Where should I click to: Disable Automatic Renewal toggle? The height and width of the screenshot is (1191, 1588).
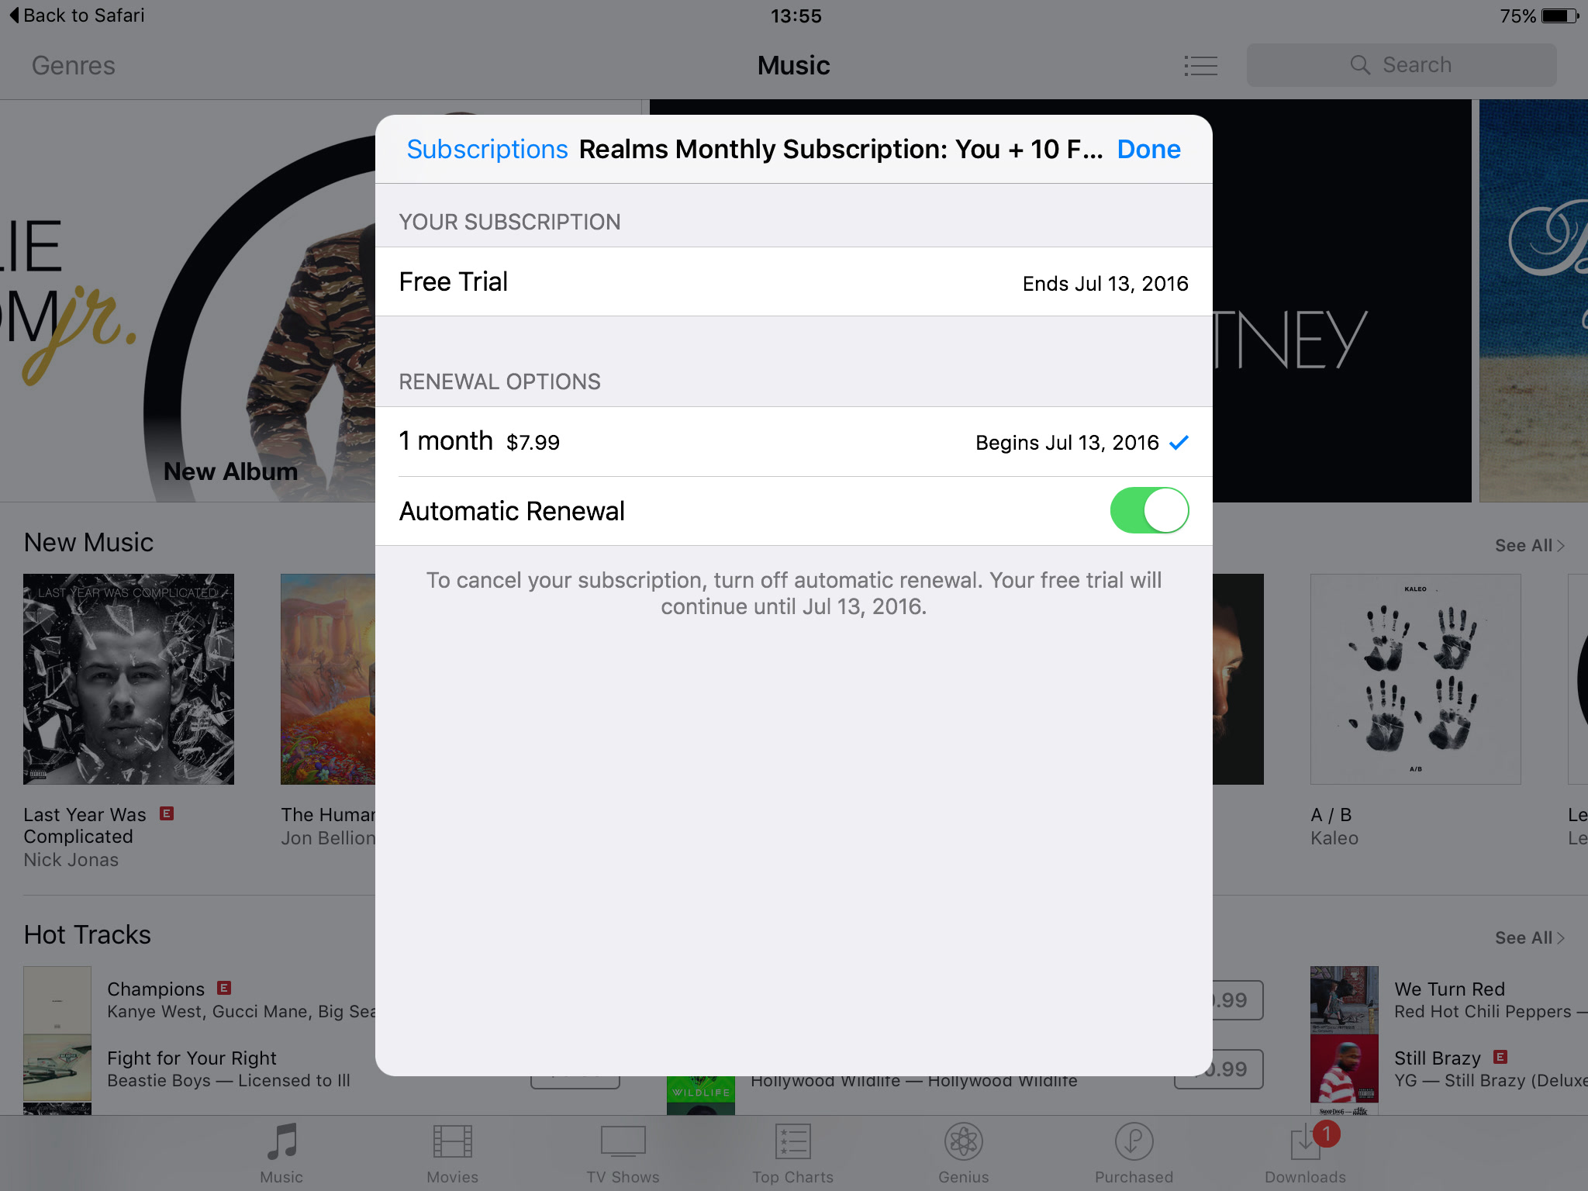[1149, 509]
